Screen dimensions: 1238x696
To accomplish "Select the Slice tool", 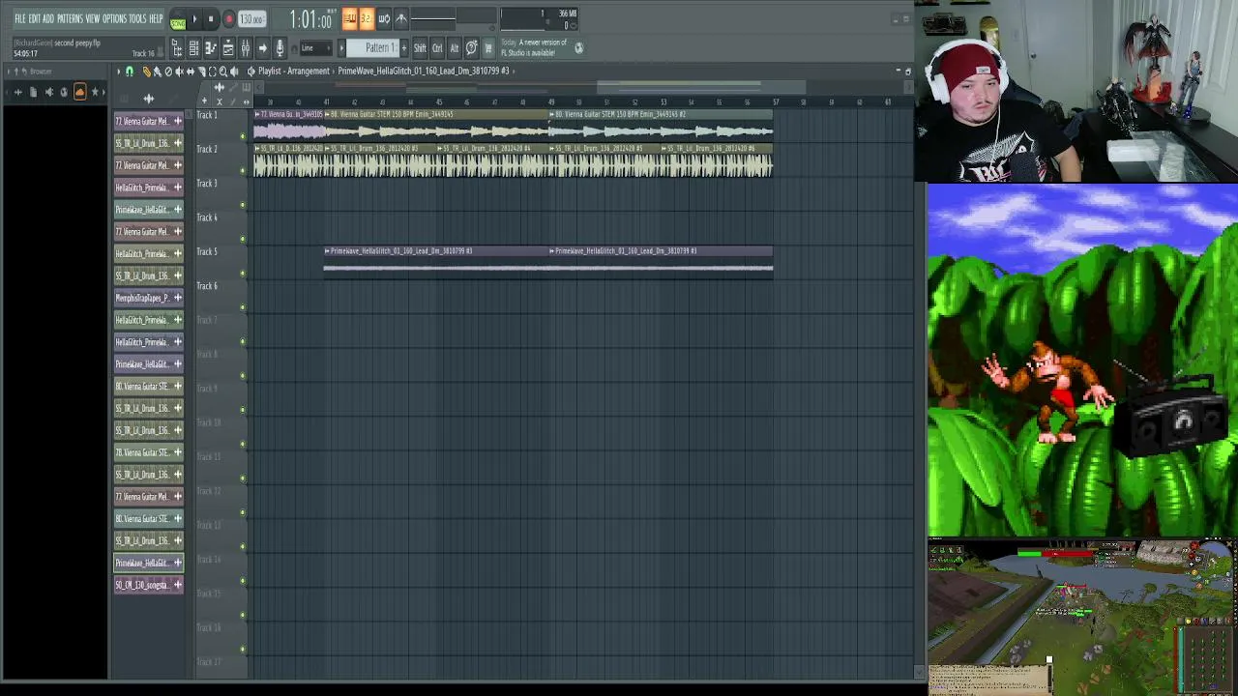I will (x=202, y=72).
